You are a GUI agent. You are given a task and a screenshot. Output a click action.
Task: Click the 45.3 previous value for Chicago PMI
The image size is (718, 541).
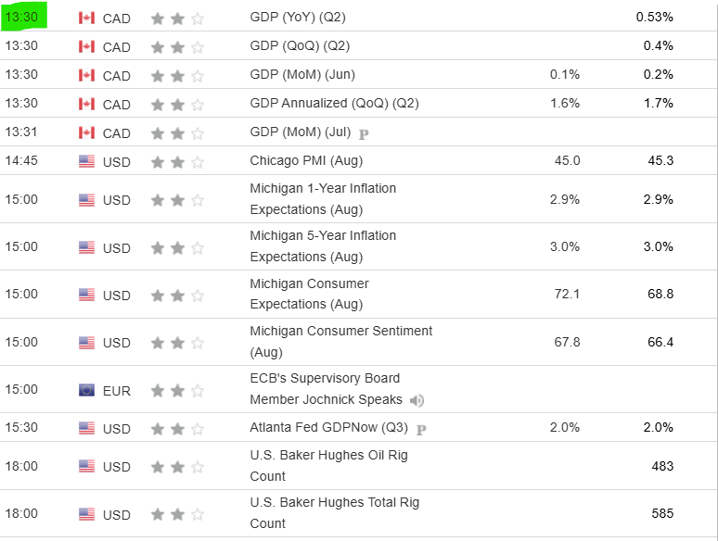(660, 161)
